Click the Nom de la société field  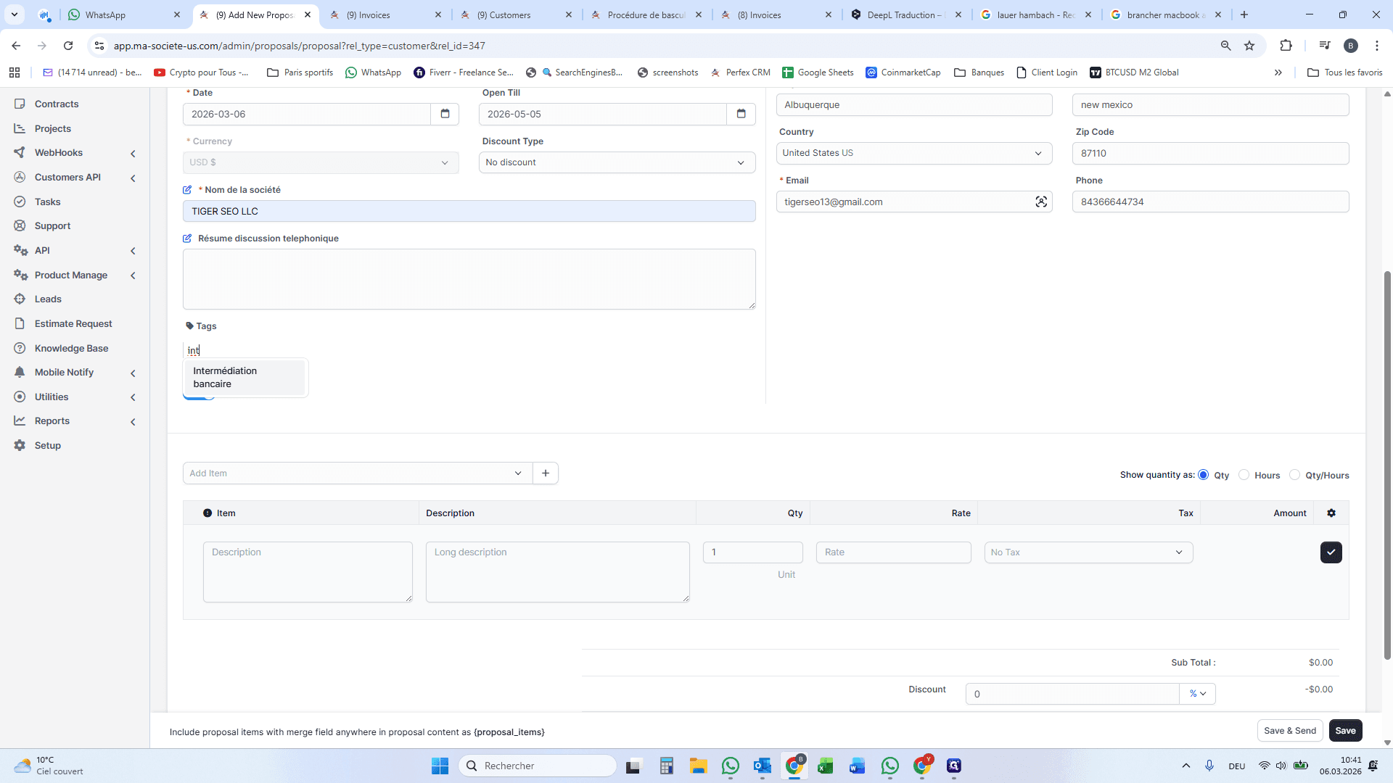pos(469,211)
